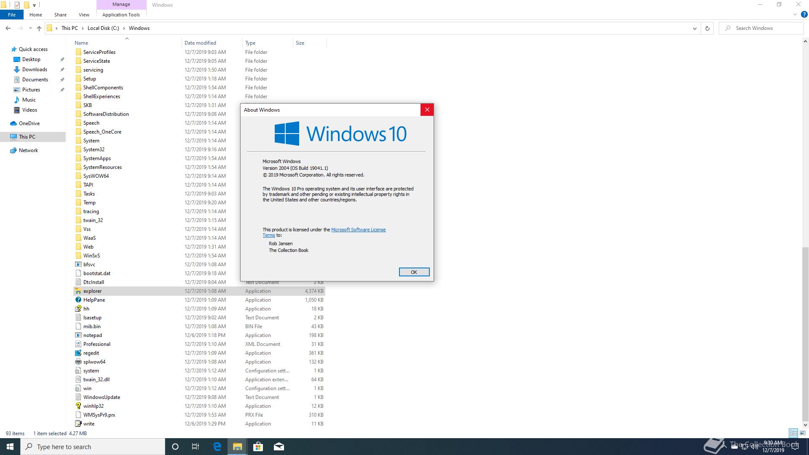Close the About Windows dialog

[x=427, y=110]
